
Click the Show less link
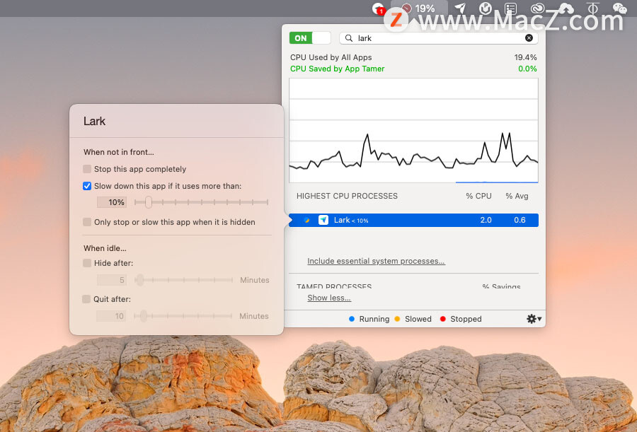tap(329, 298)
